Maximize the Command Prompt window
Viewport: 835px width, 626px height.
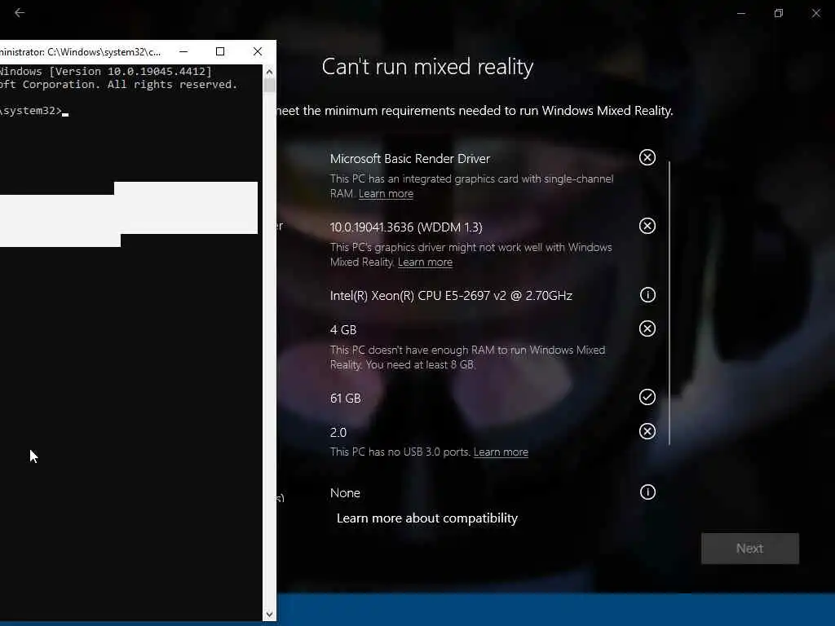tap(220, 51)
